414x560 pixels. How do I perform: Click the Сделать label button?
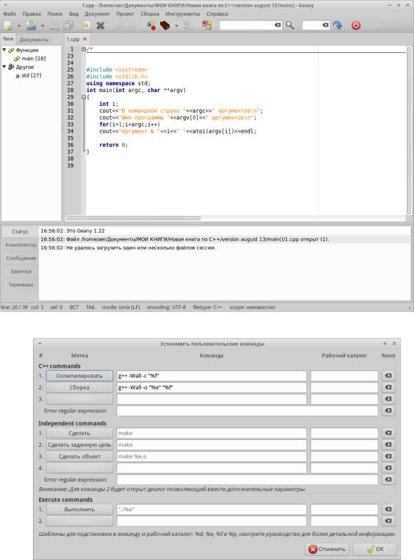tap(79, 433)
